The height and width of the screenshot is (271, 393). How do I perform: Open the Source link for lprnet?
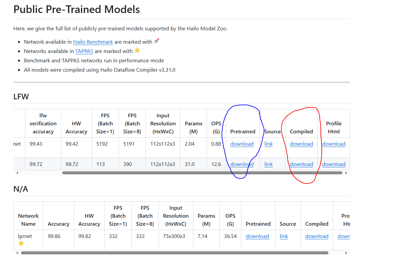284,236
